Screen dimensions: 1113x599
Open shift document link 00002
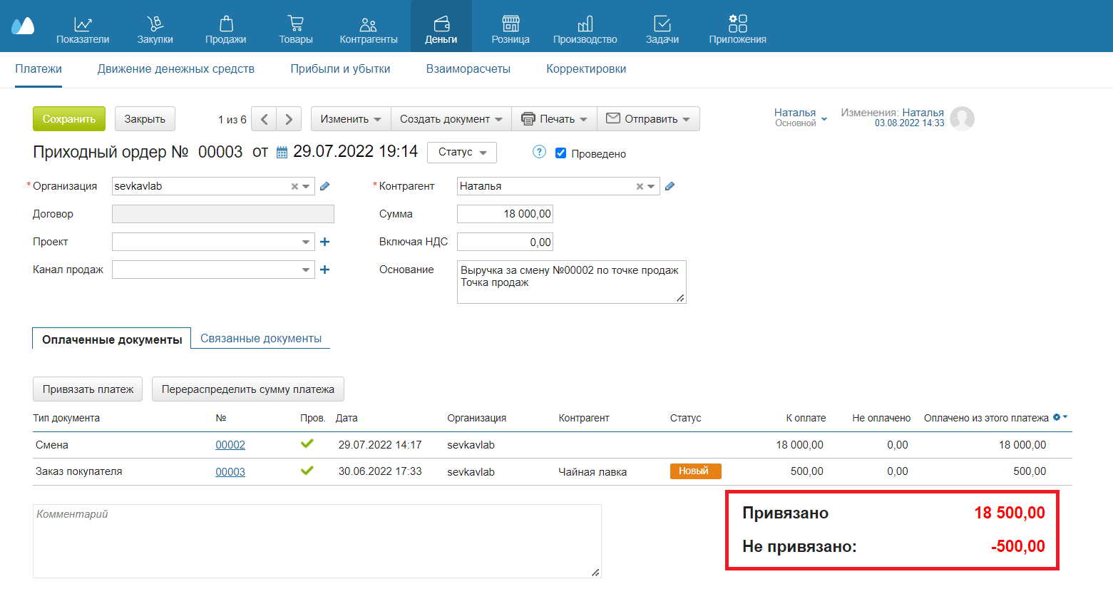230,445
